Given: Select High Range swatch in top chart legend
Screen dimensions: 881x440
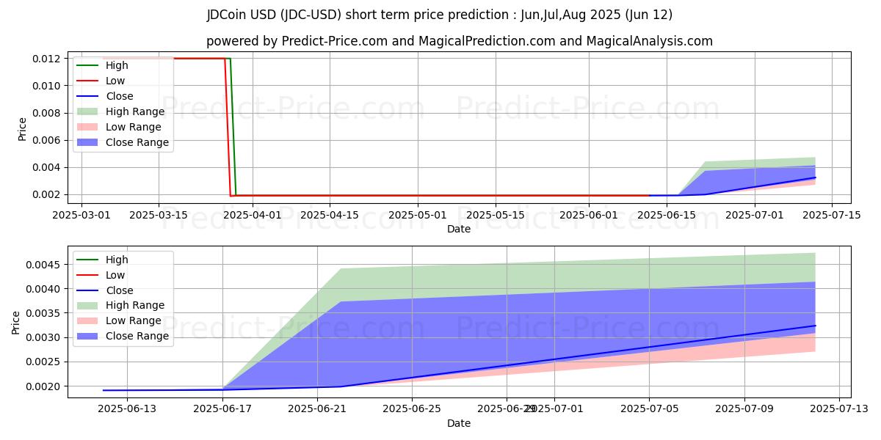Looking at the screenshot, I should pyautogui.click(x=87, y=111).
